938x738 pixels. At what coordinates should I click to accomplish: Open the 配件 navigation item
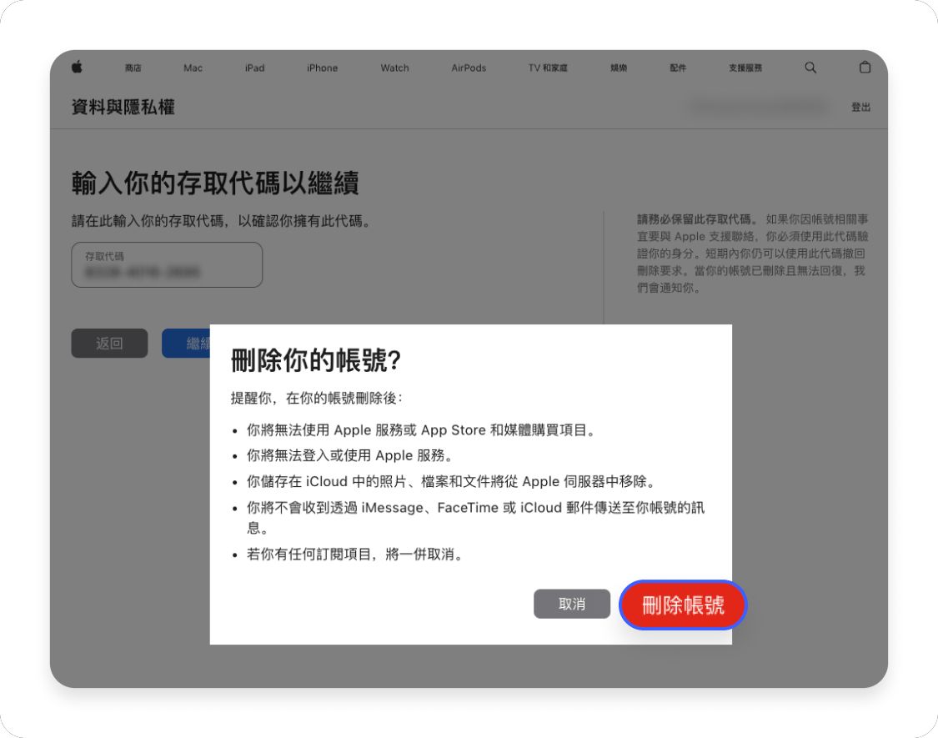pos(678,68)
